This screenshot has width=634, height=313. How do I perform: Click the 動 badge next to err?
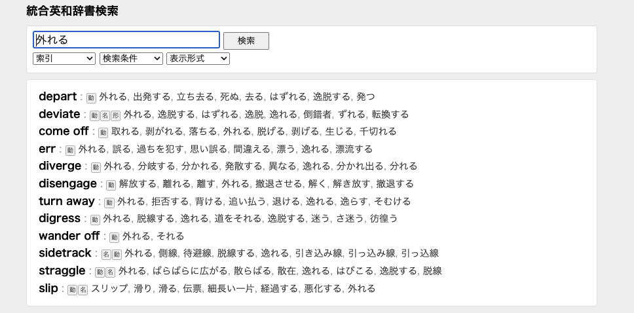coord(70,150)
